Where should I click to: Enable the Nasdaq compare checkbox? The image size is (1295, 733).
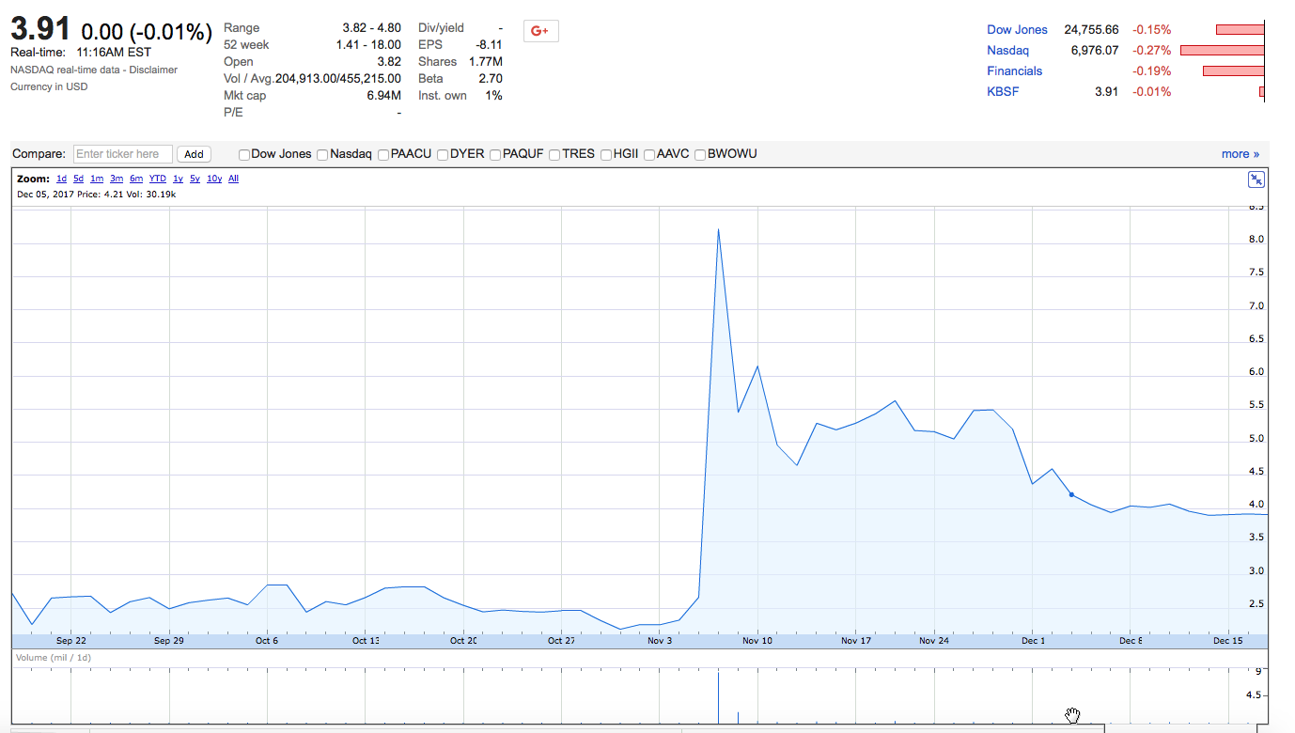pos(322,154)
